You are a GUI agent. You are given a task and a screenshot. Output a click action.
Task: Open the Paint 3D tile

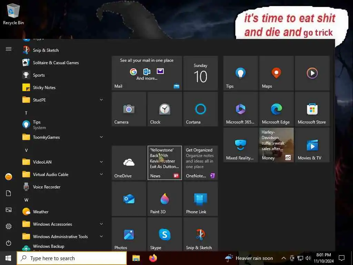click(164, 199)
